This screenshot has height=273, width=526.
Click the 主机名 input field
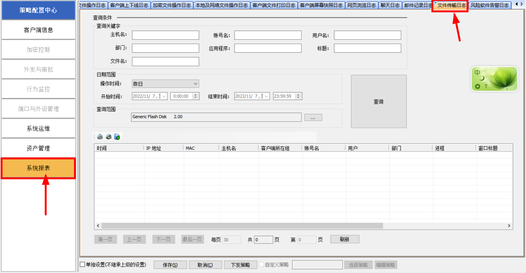(165, 35)
